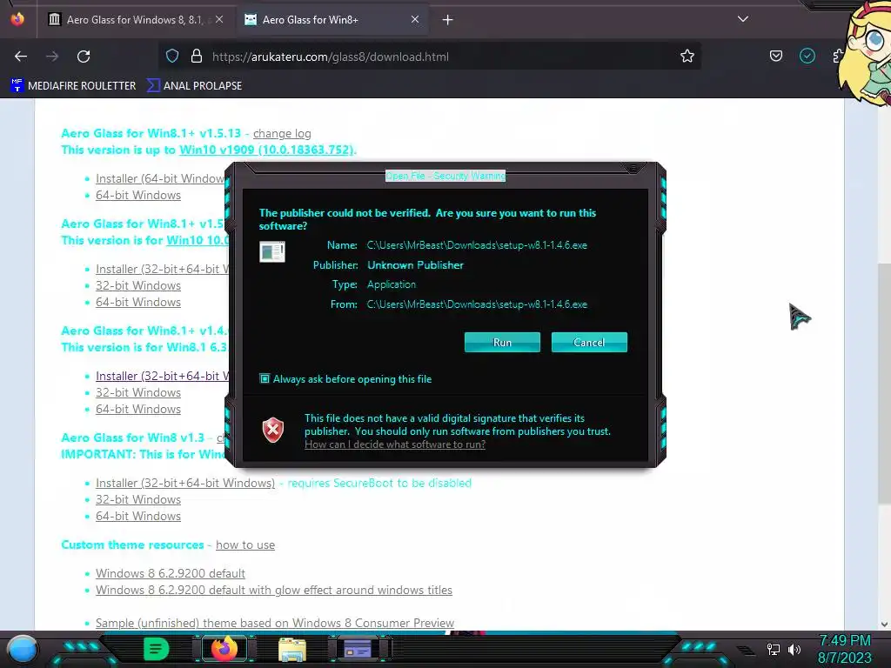Open 'how to use' custom theme link
Viewport: 891px width, 668px height.
(245, 544)
